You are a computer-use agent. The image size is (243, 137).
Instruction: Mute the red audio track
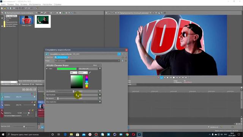click(30, 110)
